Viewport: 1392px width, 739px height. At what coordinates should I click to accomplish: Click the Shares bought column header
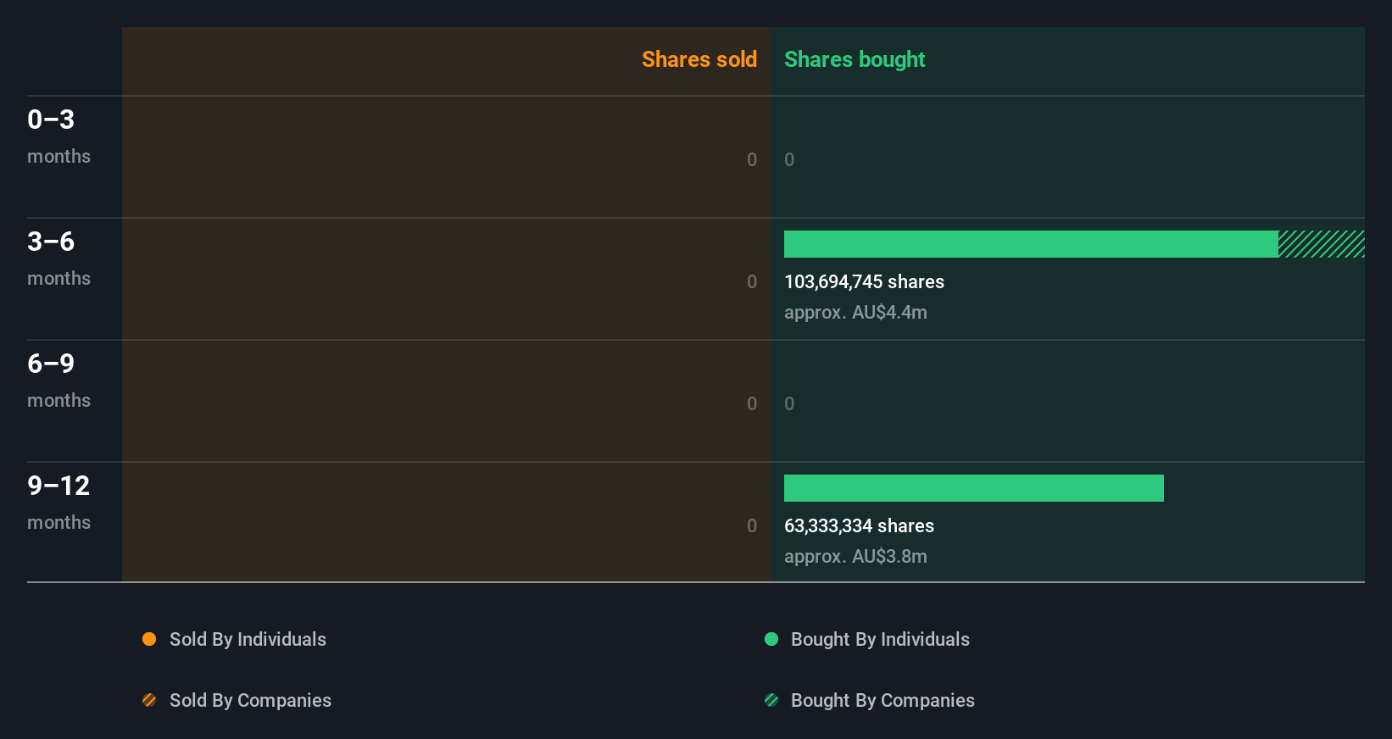855,59
